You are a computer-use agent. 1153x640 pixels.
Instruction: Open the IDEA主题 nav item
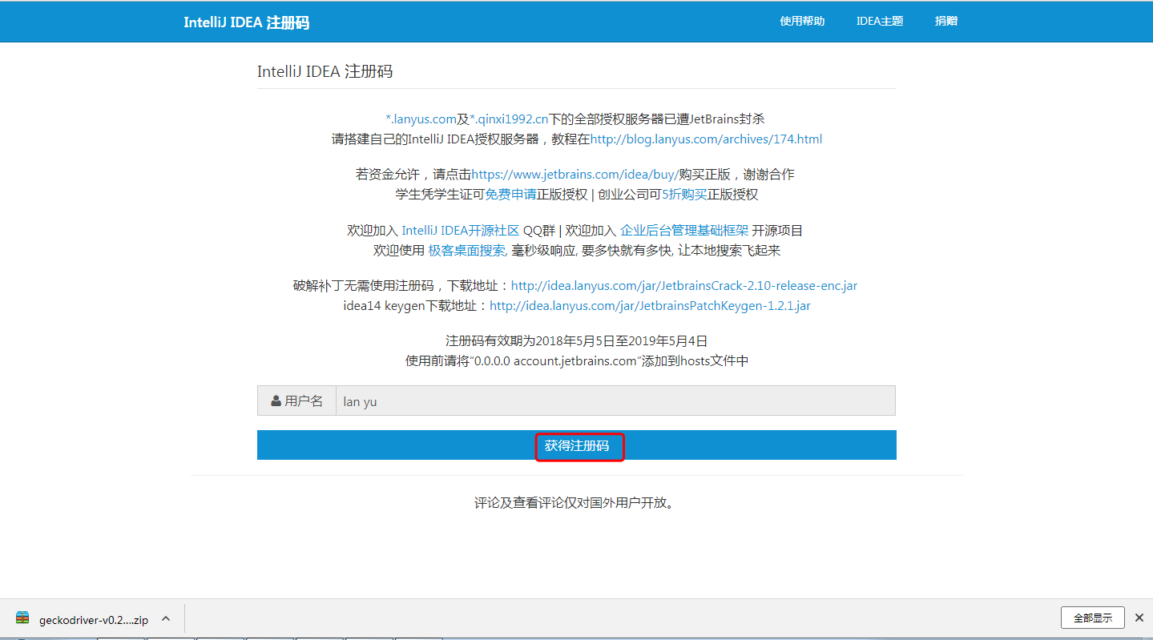tap(880, 21)
